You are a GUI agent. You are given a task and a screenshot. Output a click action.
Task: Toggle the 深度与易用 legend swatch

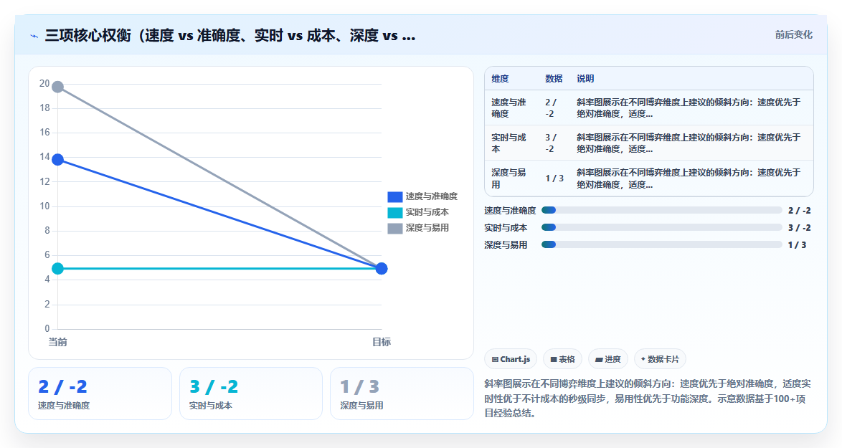tap(394, 228)
